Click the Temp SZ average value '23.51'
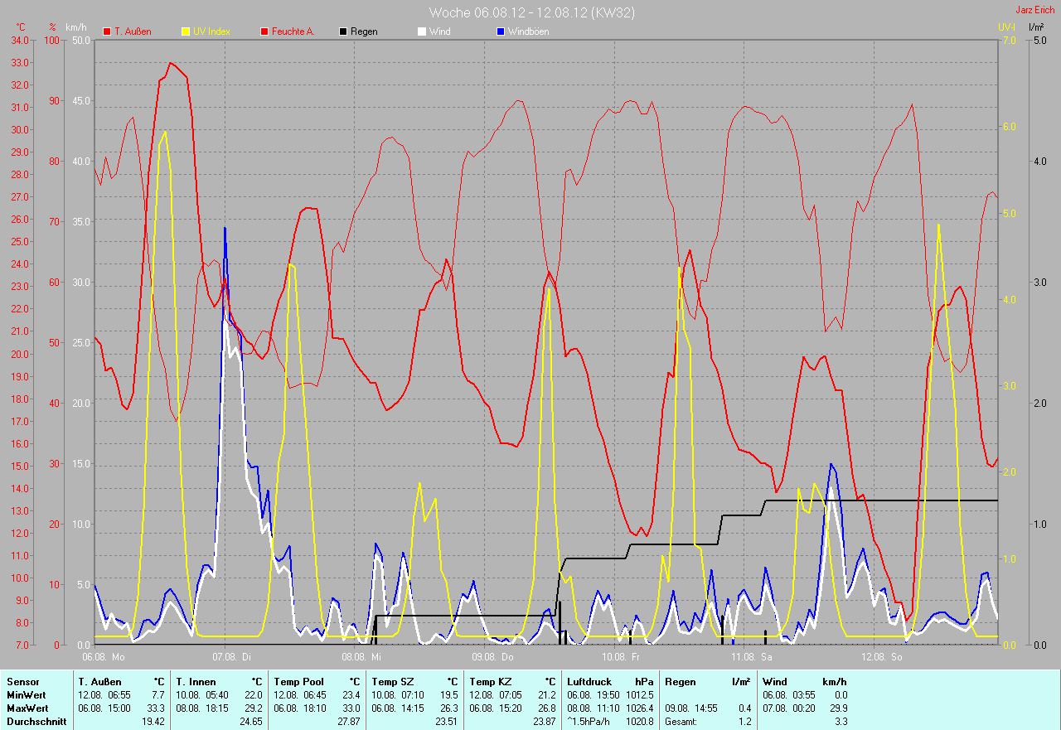The width and height of the screenshot is (1061, 730). coord(446,721)
